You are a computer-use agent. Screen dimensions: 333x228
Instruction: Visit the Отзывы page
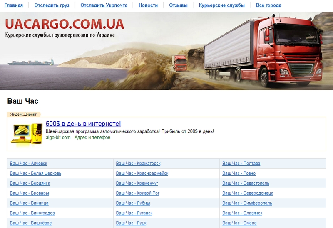click(x=179, y=5)
